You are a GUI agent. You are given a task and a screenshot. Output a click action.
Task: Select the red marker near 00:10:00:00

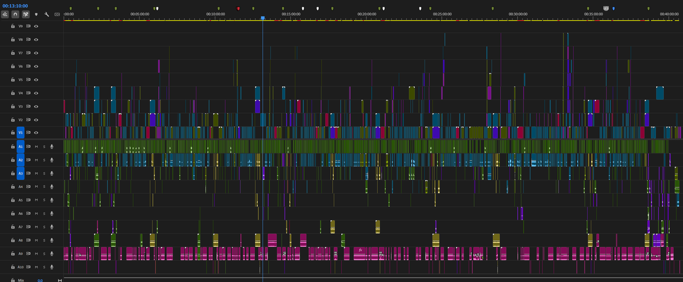coord(238,9)
